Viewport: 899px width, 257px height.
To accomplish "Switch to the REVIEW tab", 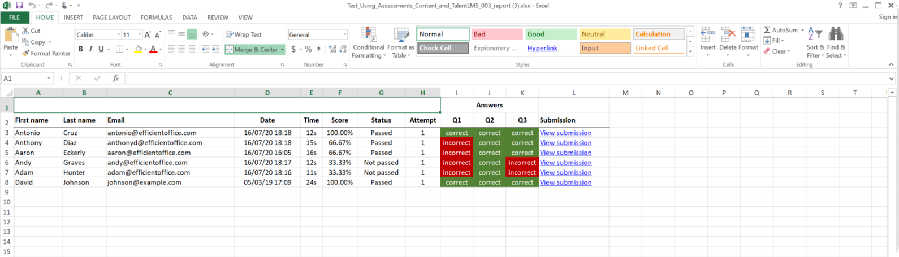I will click(x=218, y=18).
